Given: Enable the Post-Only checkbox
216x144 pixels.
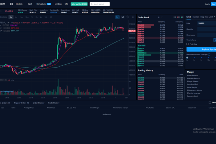Looking at the screenshot, I should tap(188, 44).
